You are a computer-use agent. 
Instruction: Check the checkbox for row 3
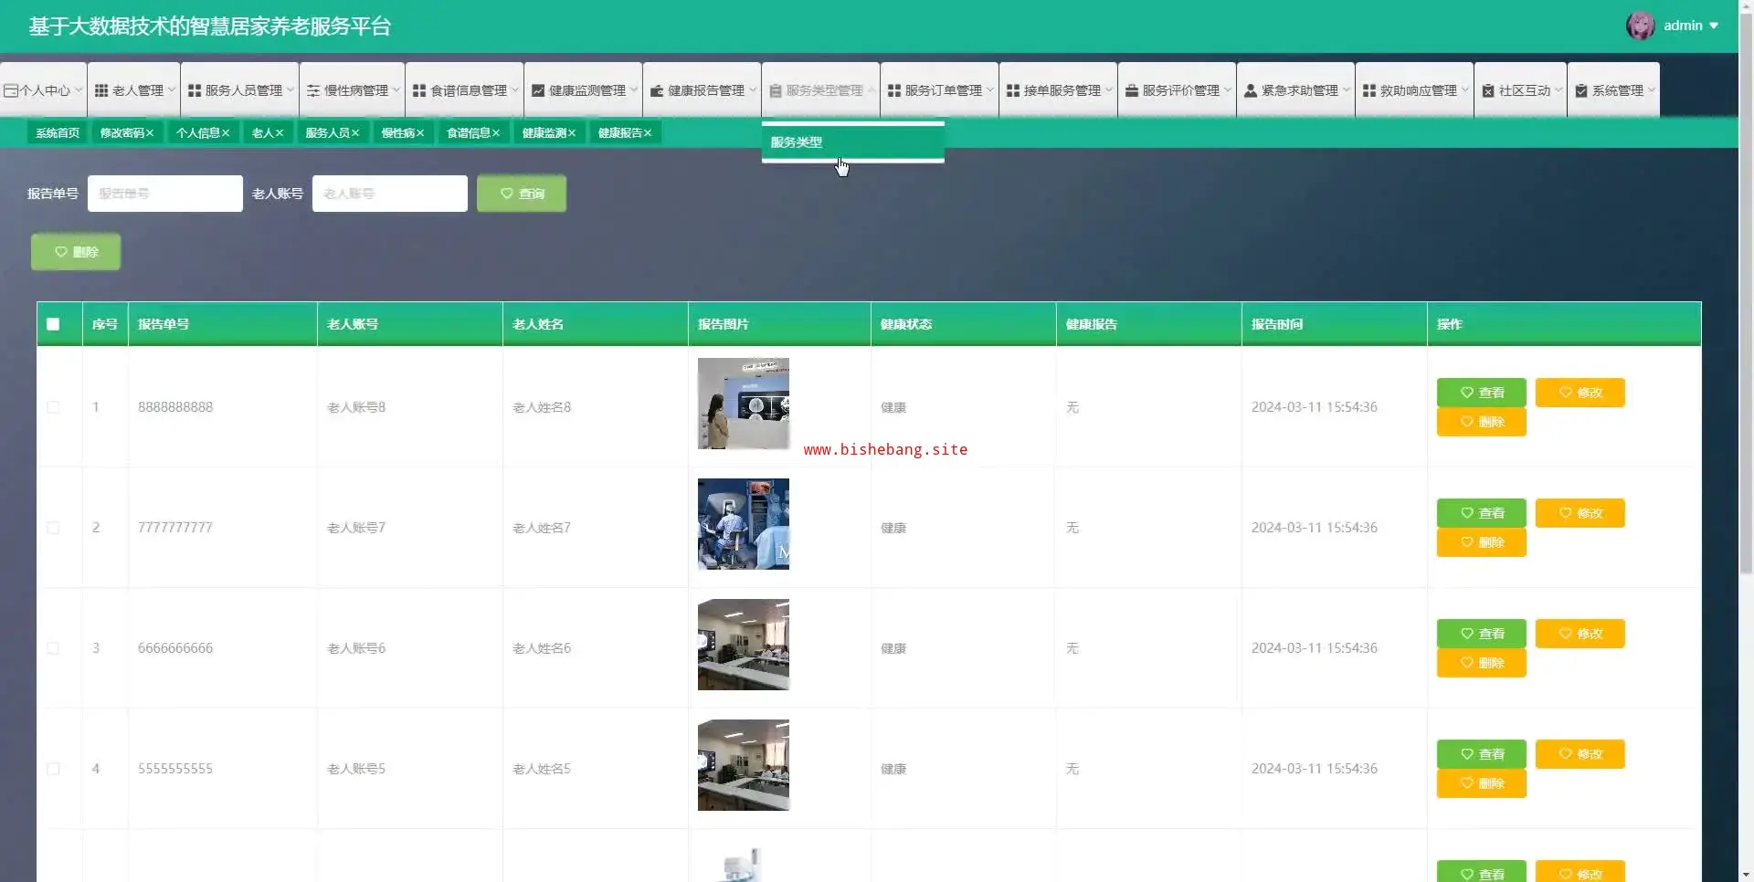[x=53, y=648]
